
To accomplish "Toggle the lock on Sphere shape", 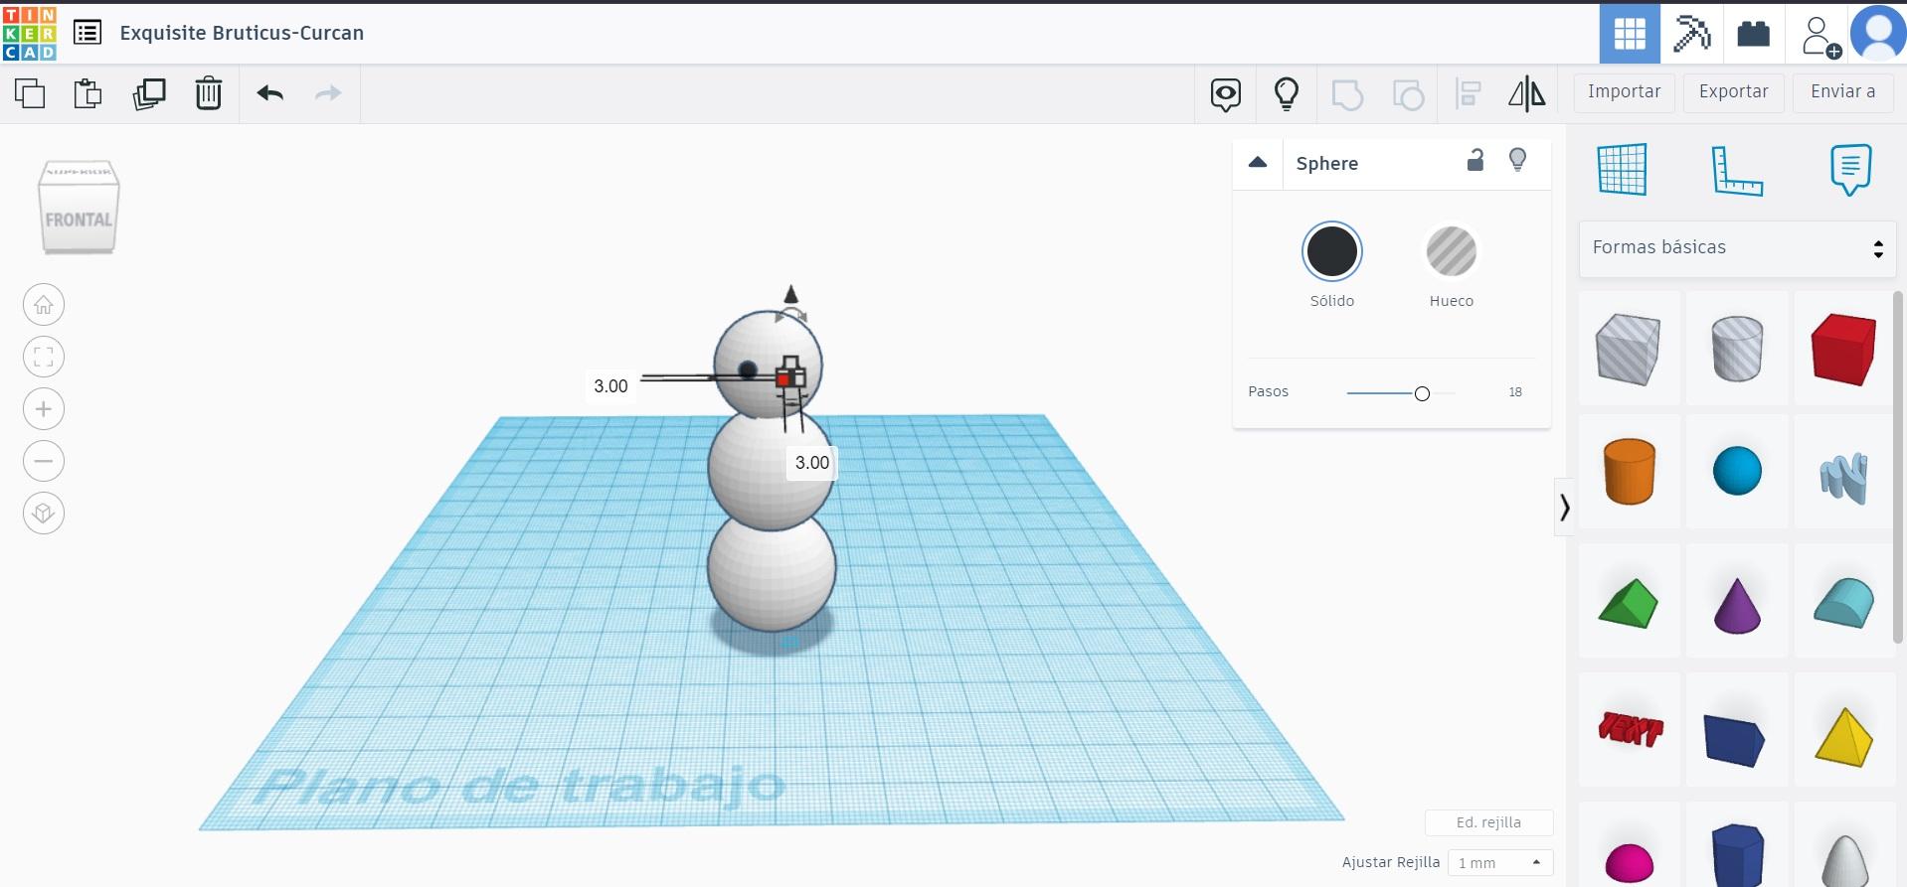I will (1475, 160).
